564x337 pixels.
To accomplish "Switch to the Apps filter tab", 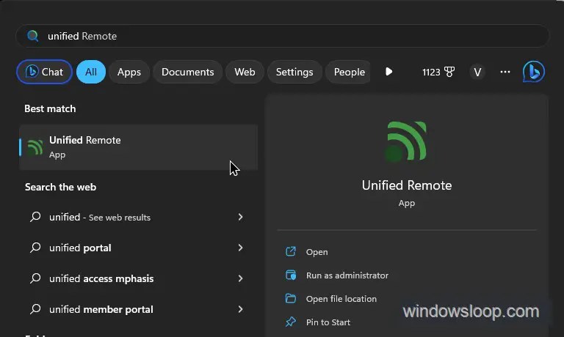I will (x=129, y=72).
